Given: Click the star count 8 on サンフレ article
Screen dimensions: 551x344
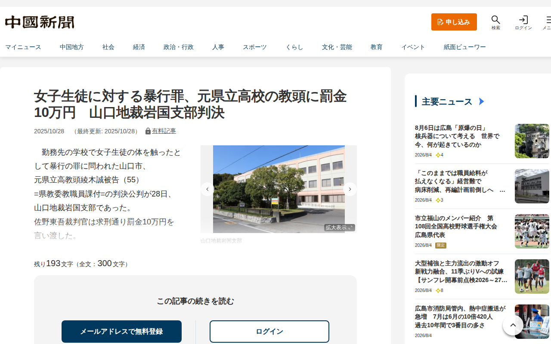Looking at the screenshot, I should (439, 291).
